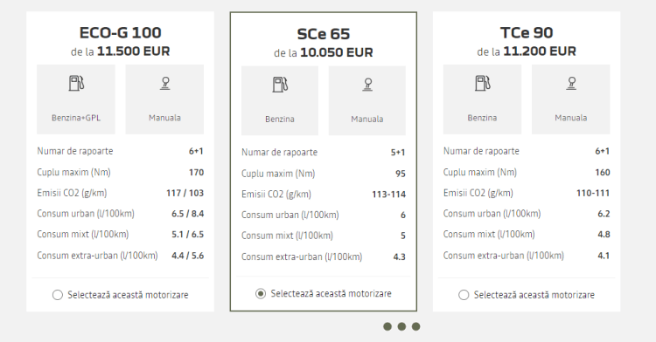This screenshot has width=656, height=342.
Task: Go to third carousel page dot
Action: pos(415,326)
